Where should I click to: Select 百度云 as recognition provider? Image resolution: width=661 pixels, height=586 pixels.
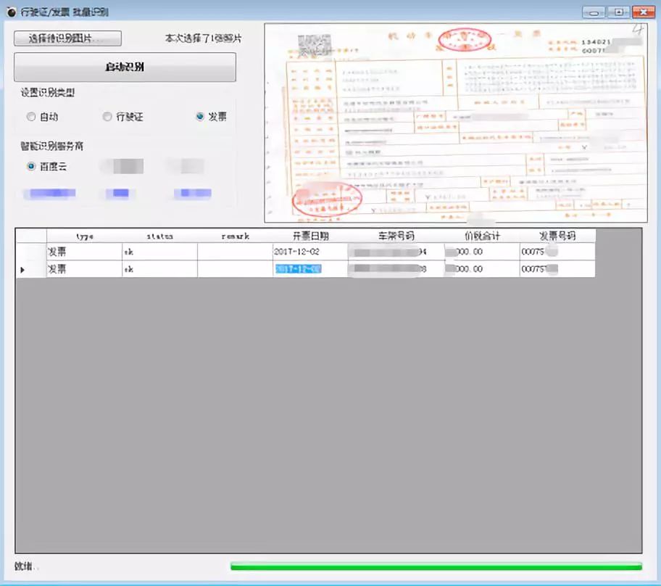[31, 167]
